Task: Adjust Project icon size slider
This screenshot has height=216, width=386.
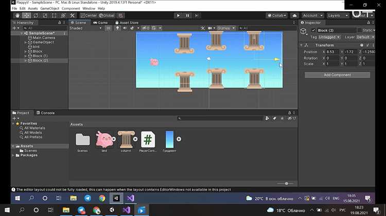Action: click(286, 183)
